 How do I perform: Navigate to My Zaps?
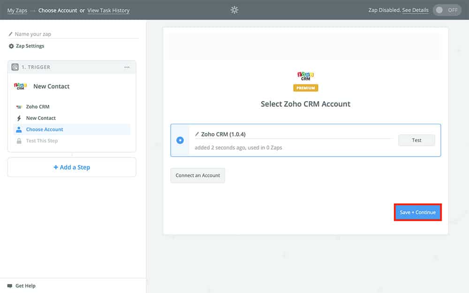17,10
